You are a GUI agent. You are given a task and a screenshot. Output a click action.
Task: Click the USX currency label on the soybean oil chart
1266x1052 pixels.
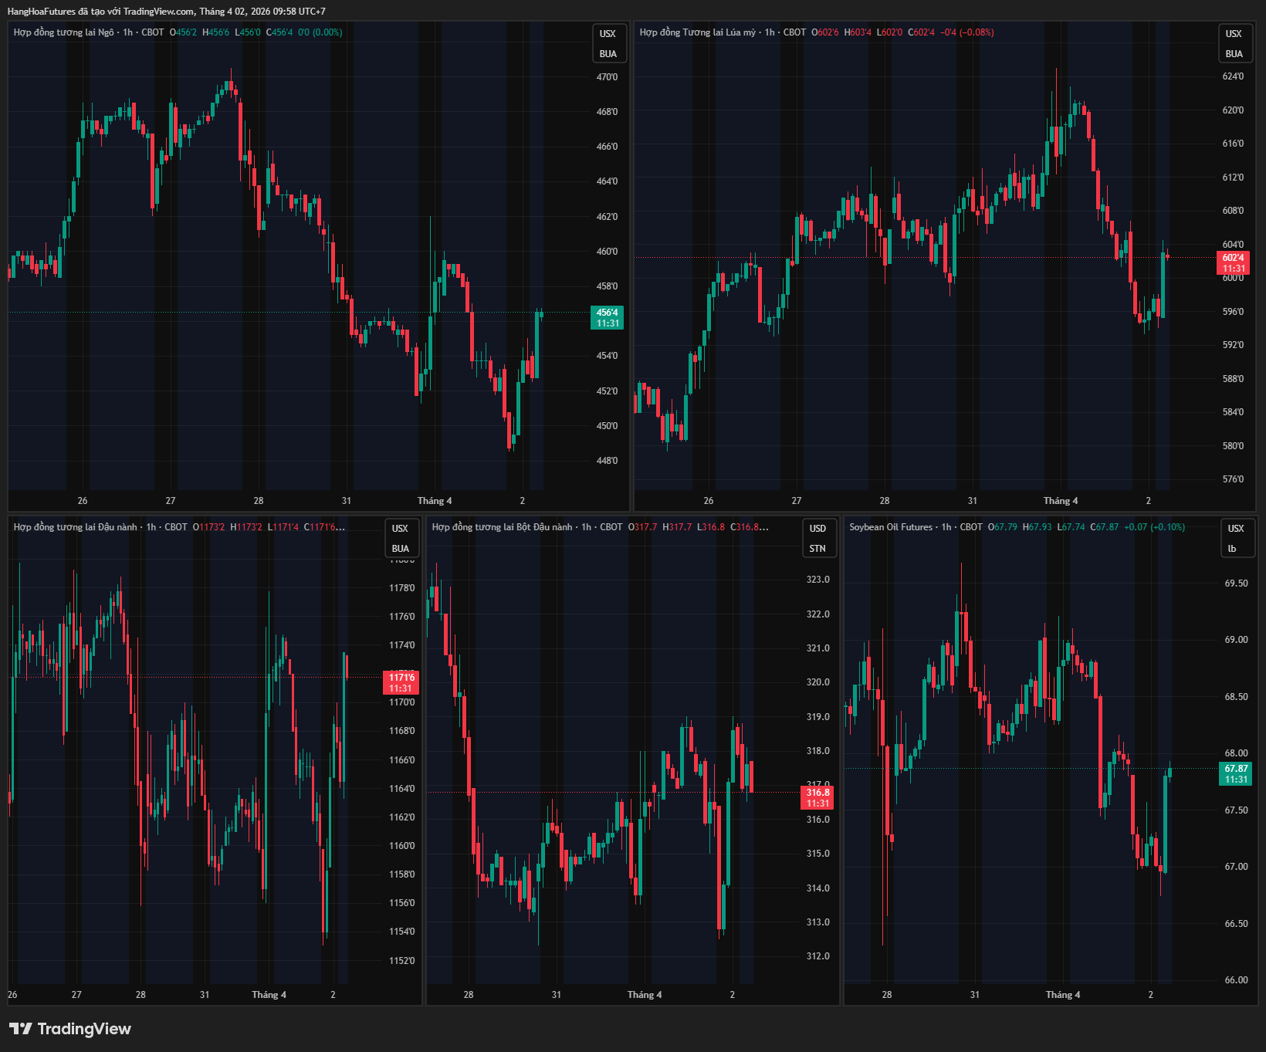1236,529
